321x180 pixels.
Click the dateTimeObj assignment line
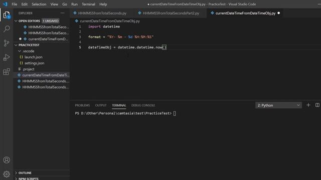tap(127, 47)
